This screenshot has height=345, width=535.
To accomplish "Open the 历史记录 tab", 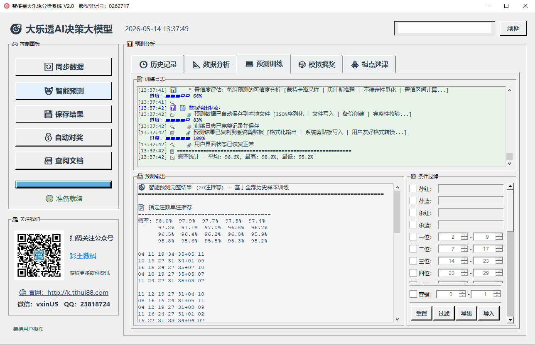I will [158, 64].
